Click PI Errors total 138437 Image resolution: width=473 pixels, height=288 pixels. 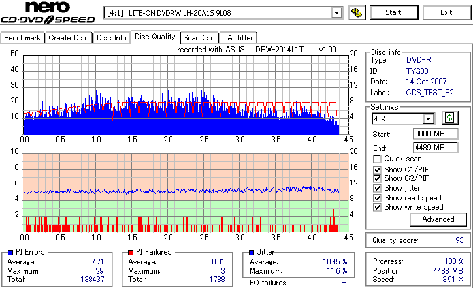[92, 280]
